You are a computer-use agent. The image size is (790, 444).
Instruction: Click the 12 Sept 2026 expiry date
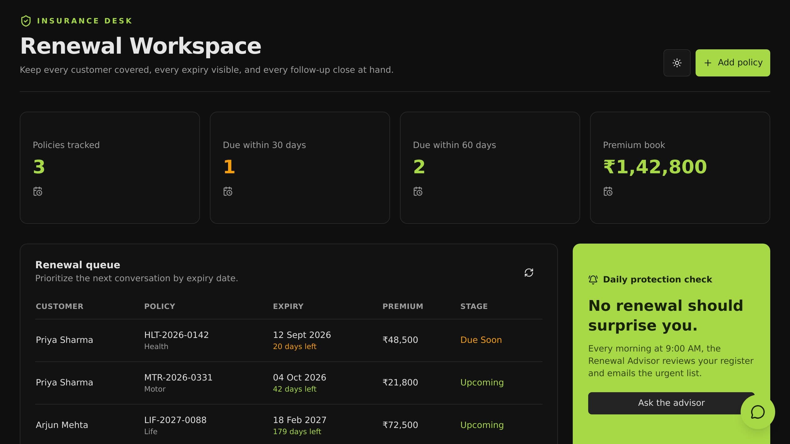(x=302, y=335)
